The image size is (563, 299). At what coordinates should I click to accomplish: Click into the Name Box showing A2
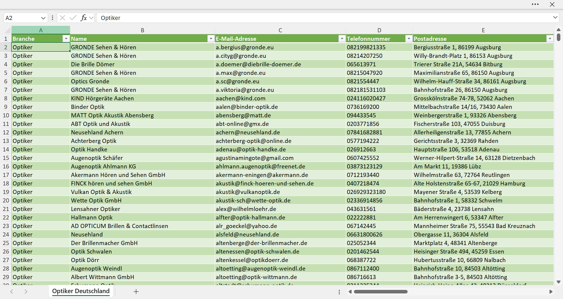pyautogui.click(x=22, y=18)
